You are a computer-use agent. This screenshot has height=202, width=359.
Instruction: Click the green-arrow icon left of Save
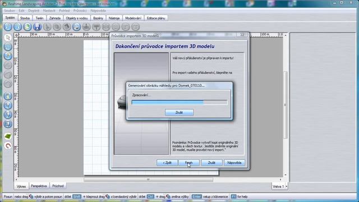click(x=27, y=27)
